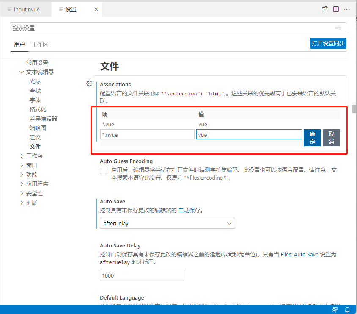Enable the Auto Guess Encoding checkbox

[104, 170]
